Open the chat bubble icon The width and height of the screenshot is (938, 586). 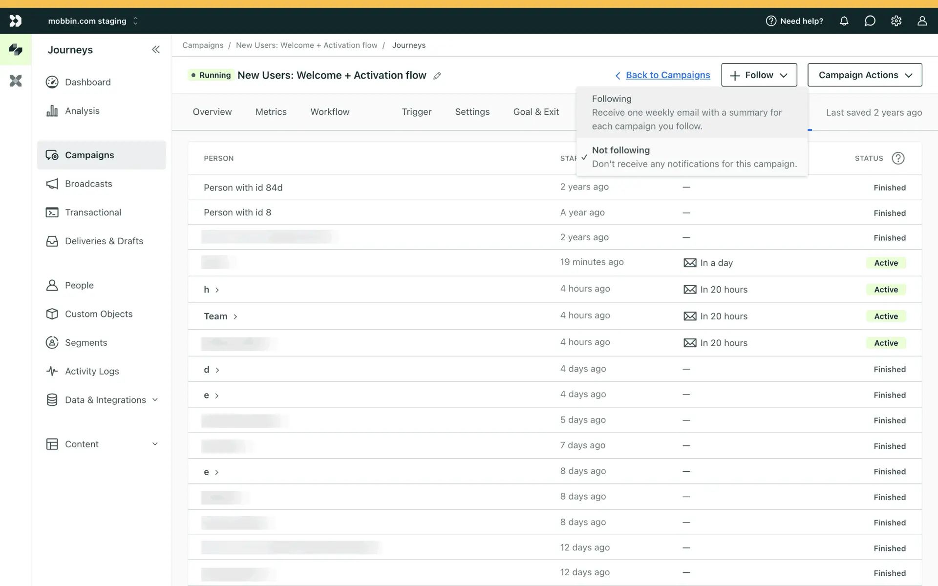[x=870, y=21]
